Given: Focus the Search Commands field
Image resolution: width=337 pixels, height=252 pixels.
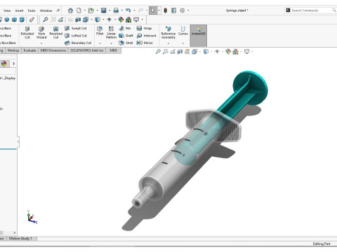Looking at the screenshot, I should (x=310, y=10).
